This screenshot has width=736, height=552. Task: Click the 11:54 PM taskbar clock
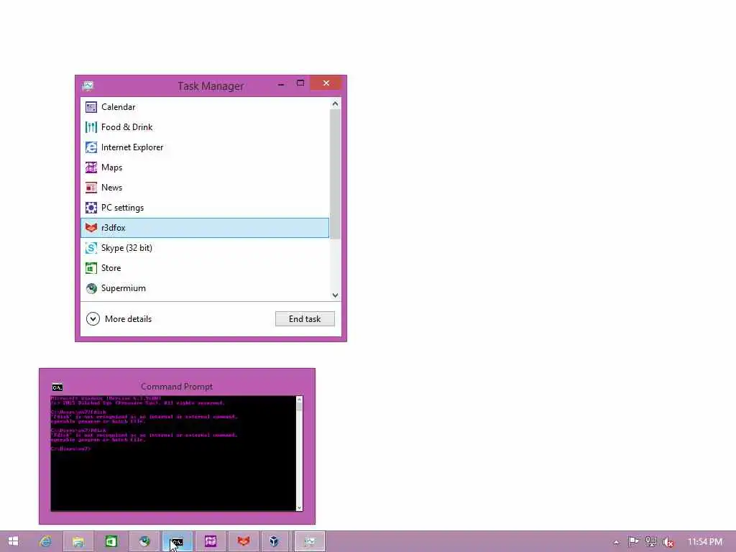tap(705, 542)
